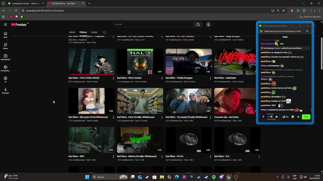Open options menu for Paris video
Viewport: 323px width, 181px height.
pos(162,117)
